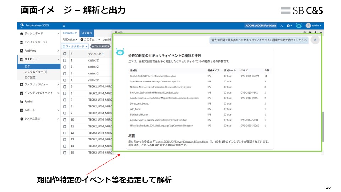This screenshot has width=341, height=192.
Task: Select the checkbox for row 10
Action: click(x=64, y=119)
